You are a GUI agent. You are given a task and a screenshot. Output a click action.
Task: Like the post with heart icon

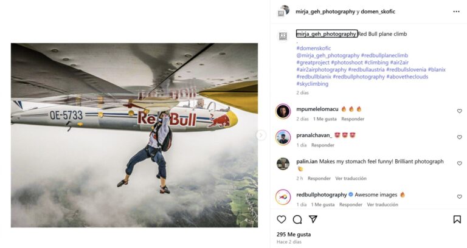[282, 219]
